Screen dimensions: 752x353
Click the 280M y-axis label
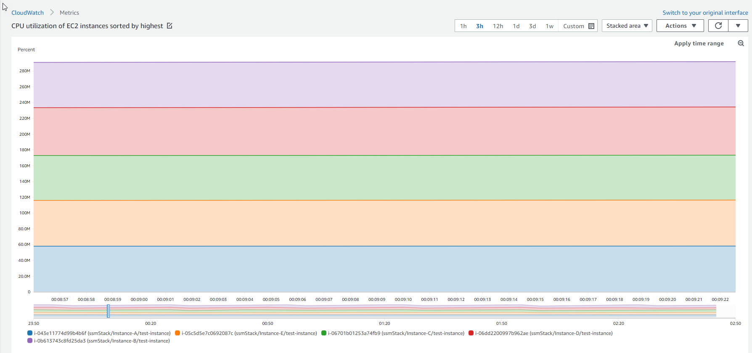tap(25, 71)
